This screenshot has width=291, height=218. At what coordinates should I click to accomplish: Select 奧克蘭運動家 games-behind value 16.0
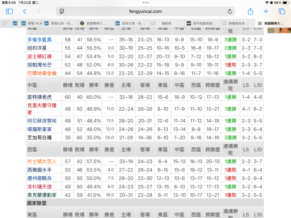point(110,195)
